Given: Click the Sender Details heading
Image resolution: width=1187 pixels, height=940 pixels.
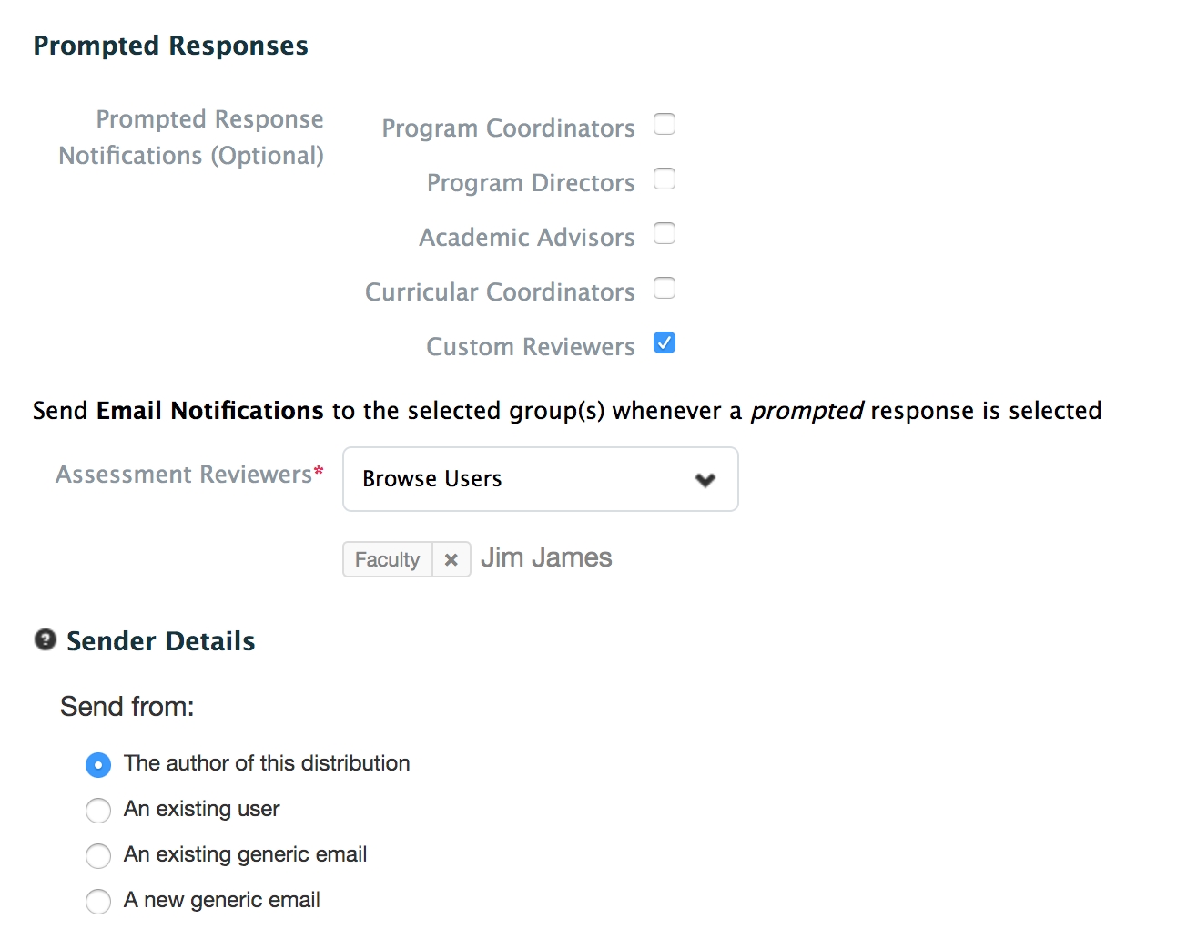Looking at the screenshot, I should [x=161, y=641].
